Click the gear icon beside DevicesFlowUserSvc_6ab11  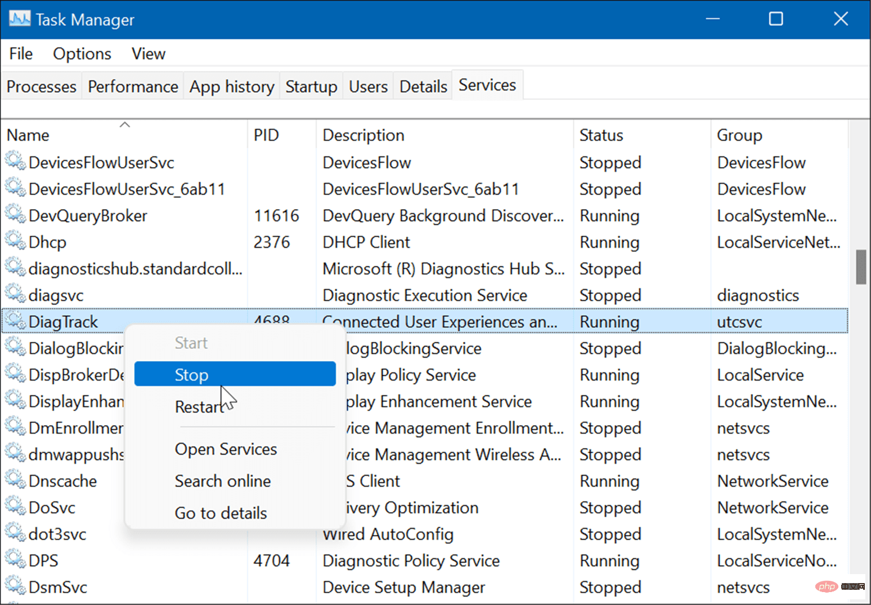pyautogui.click(x=16, y=188)
